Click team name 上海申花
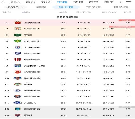 32,47
